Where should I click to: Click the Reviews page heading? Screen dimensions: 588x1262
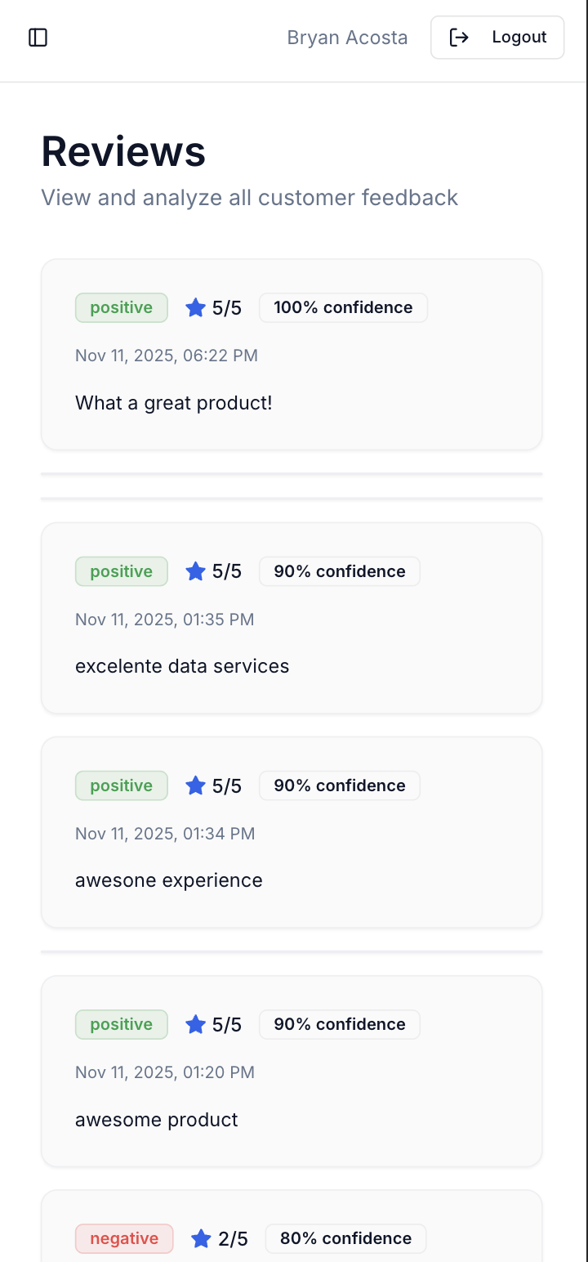point(123,152)
